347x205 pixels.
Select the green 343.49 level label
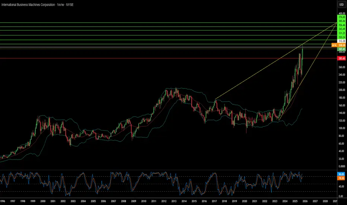click(341, 29)
